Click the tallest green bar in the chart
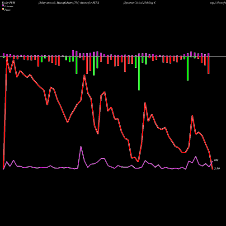Viewport: 226px width, 226px height. click(x=139, y=73)
